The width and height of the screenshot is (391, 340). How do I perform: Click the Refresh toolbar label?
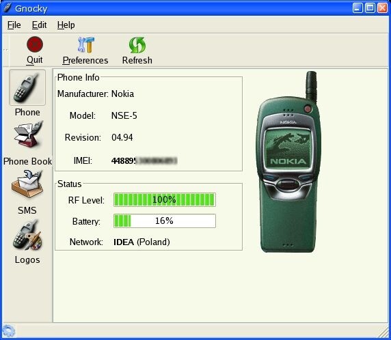click(137, 60)
